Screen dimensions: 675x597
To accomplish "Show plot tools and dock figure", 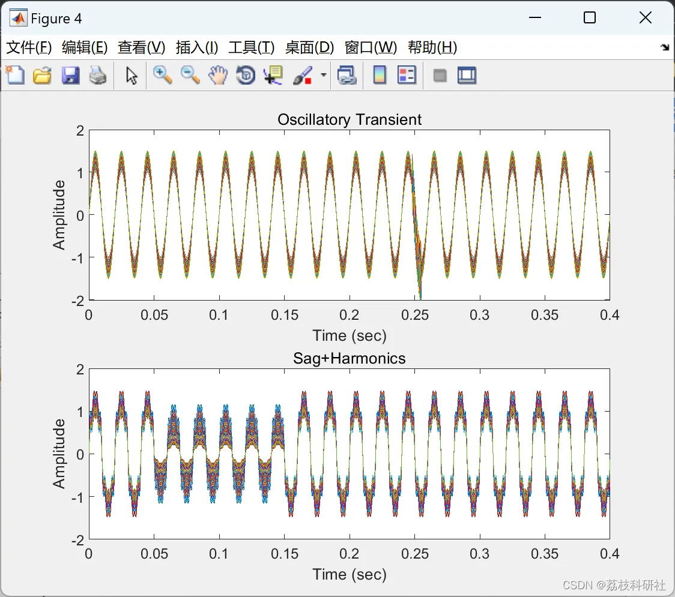I will coord(467,75).
